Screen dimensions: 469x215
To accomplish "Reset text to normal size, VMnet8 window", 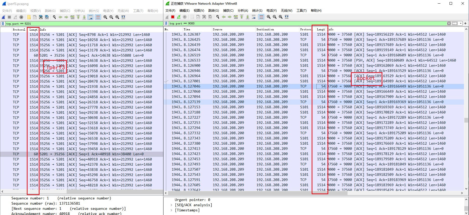I will pos(281,17).
